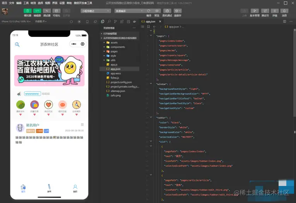
Task: Open the 资源管理器 explorer more options ellipsis
Action: (x=134, y=28)
